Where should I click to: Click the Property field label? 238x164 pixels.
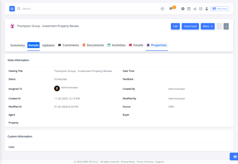point(13,123)
